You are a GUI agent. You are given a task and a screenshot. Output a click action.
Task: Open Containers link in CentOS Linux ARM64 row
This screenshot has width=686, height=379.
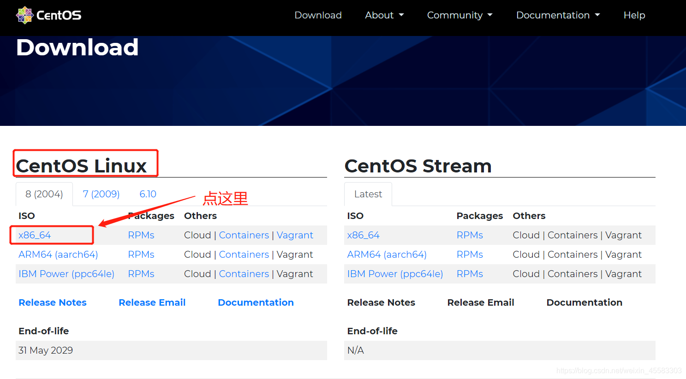tap(244, 255)
